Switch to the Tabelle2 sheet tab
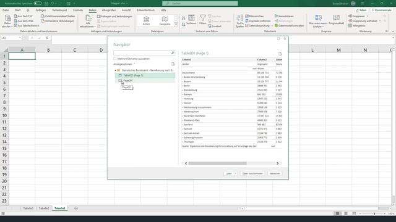The image size is (396, 222). click(44, 208)
